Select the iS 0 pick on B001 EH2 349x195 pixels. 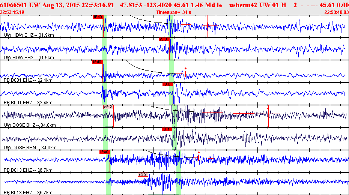pyautogui.click(x=168, y=84)
